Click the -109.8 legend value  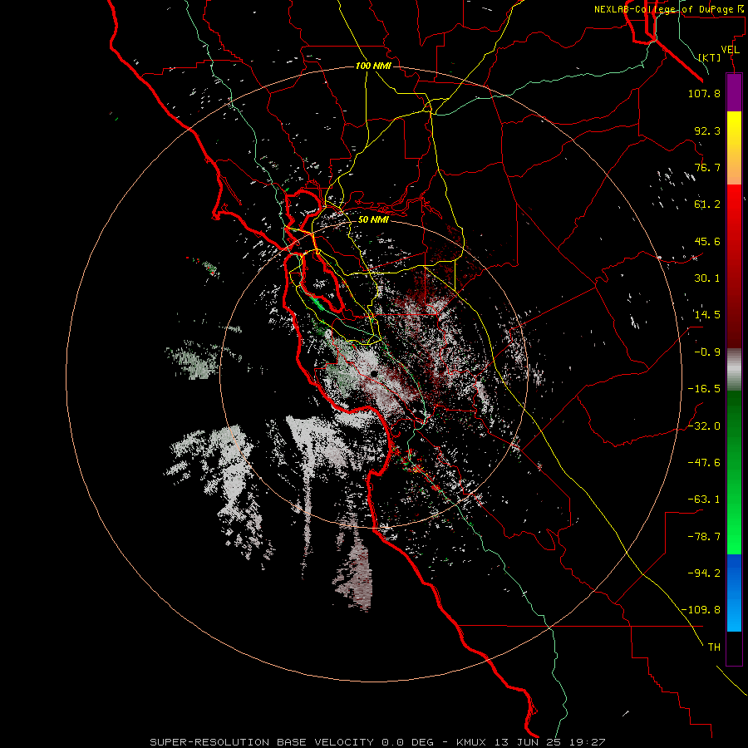click(x=701, y=610)
